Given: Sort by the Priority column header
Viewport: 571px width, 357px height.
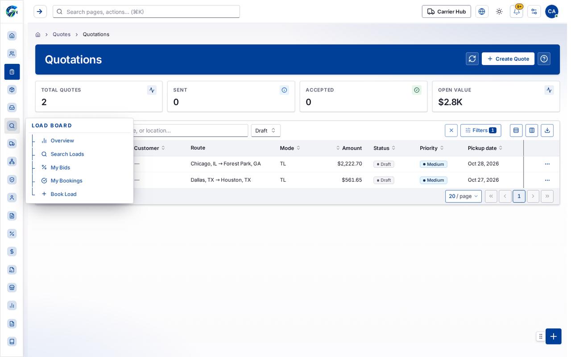Looking at the screenshot, I should 432,148.
